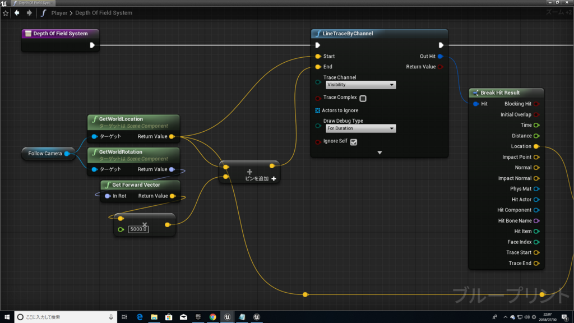Open the Player breadcrumb
Viewport: 574px width, 323px height.
pyautogui.click(x=59, y=13)
